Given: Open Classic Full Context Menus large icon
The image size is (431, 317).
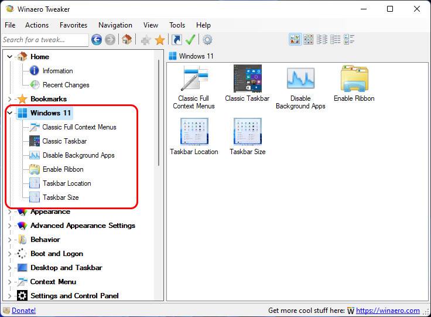Looking at the screenshot, I should (x=194, y=87).
